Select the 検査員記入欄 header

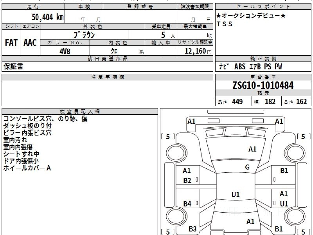[x=80, y=111]
